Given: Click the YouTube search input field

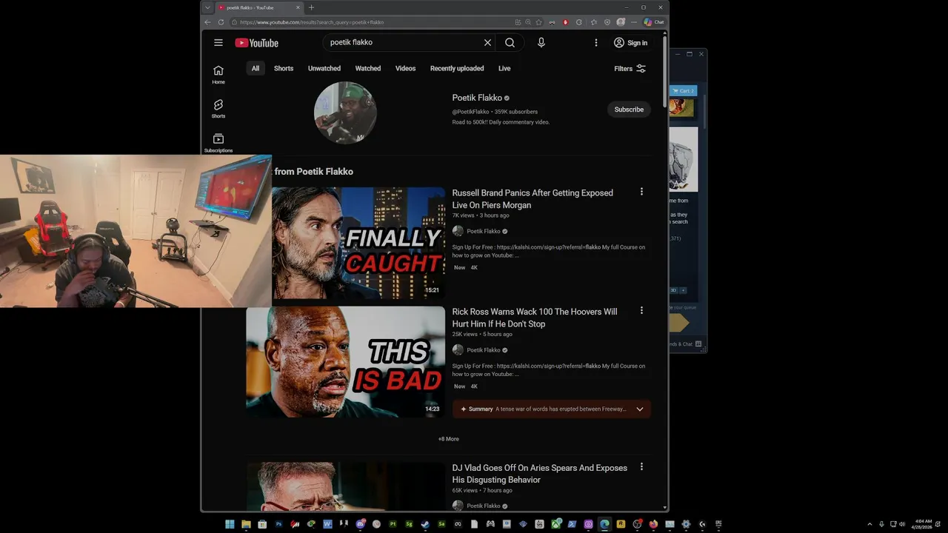Looking at the screenshot, I should pos(404,43).
